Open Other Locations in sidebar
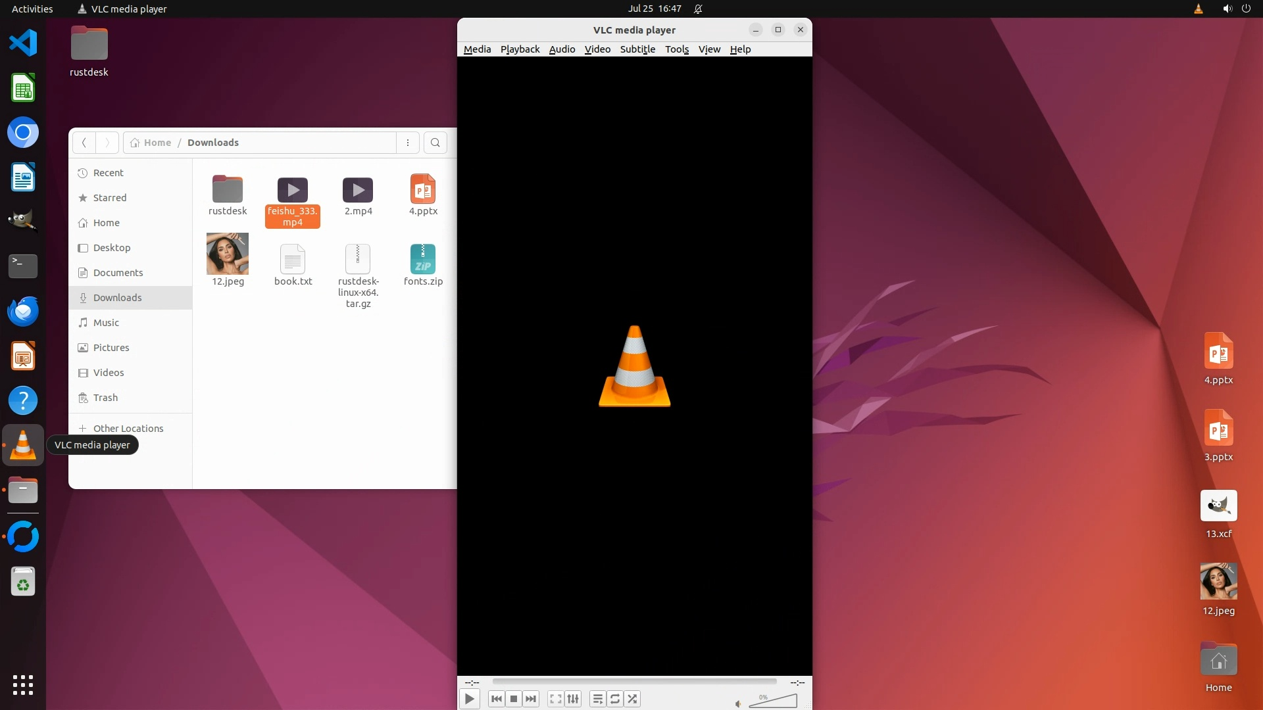1263x710 pixels. click(128, 429)
